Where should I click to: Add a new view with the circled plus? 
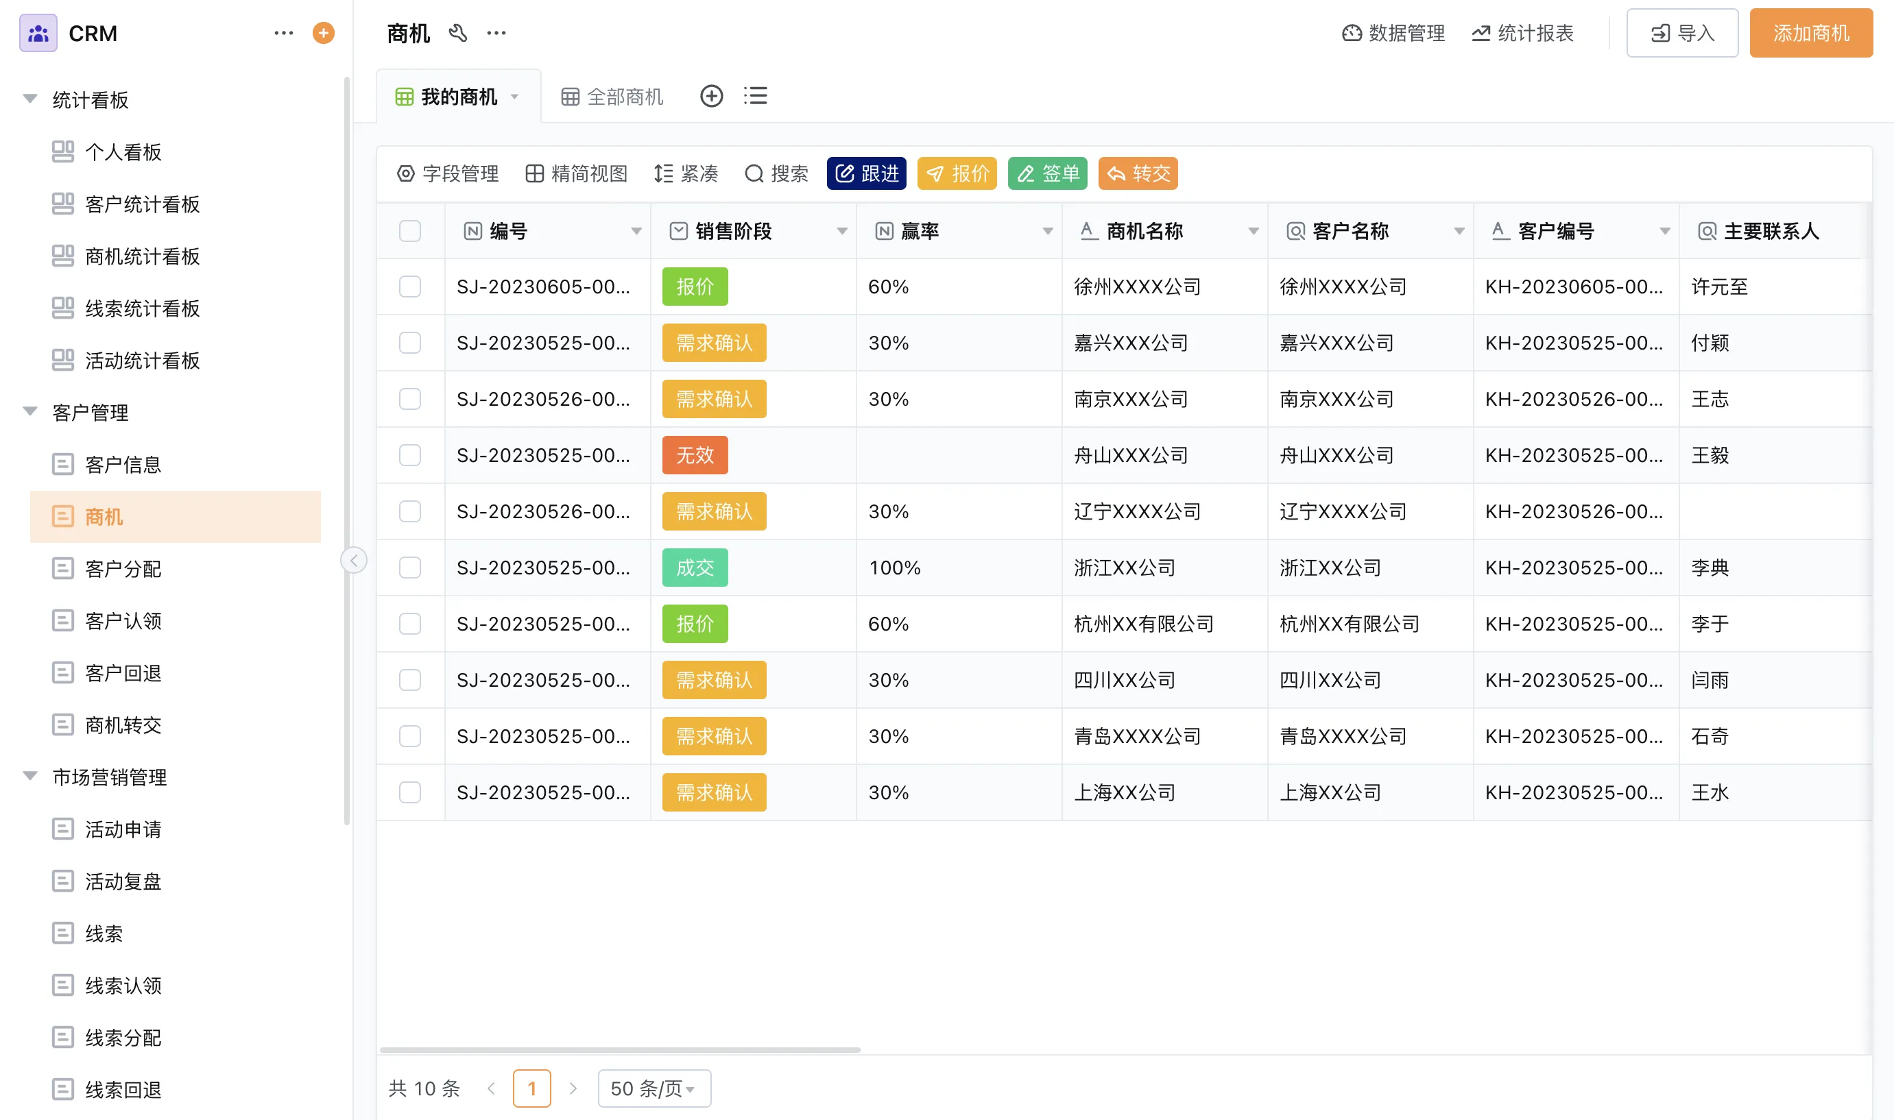coord(711,97)
